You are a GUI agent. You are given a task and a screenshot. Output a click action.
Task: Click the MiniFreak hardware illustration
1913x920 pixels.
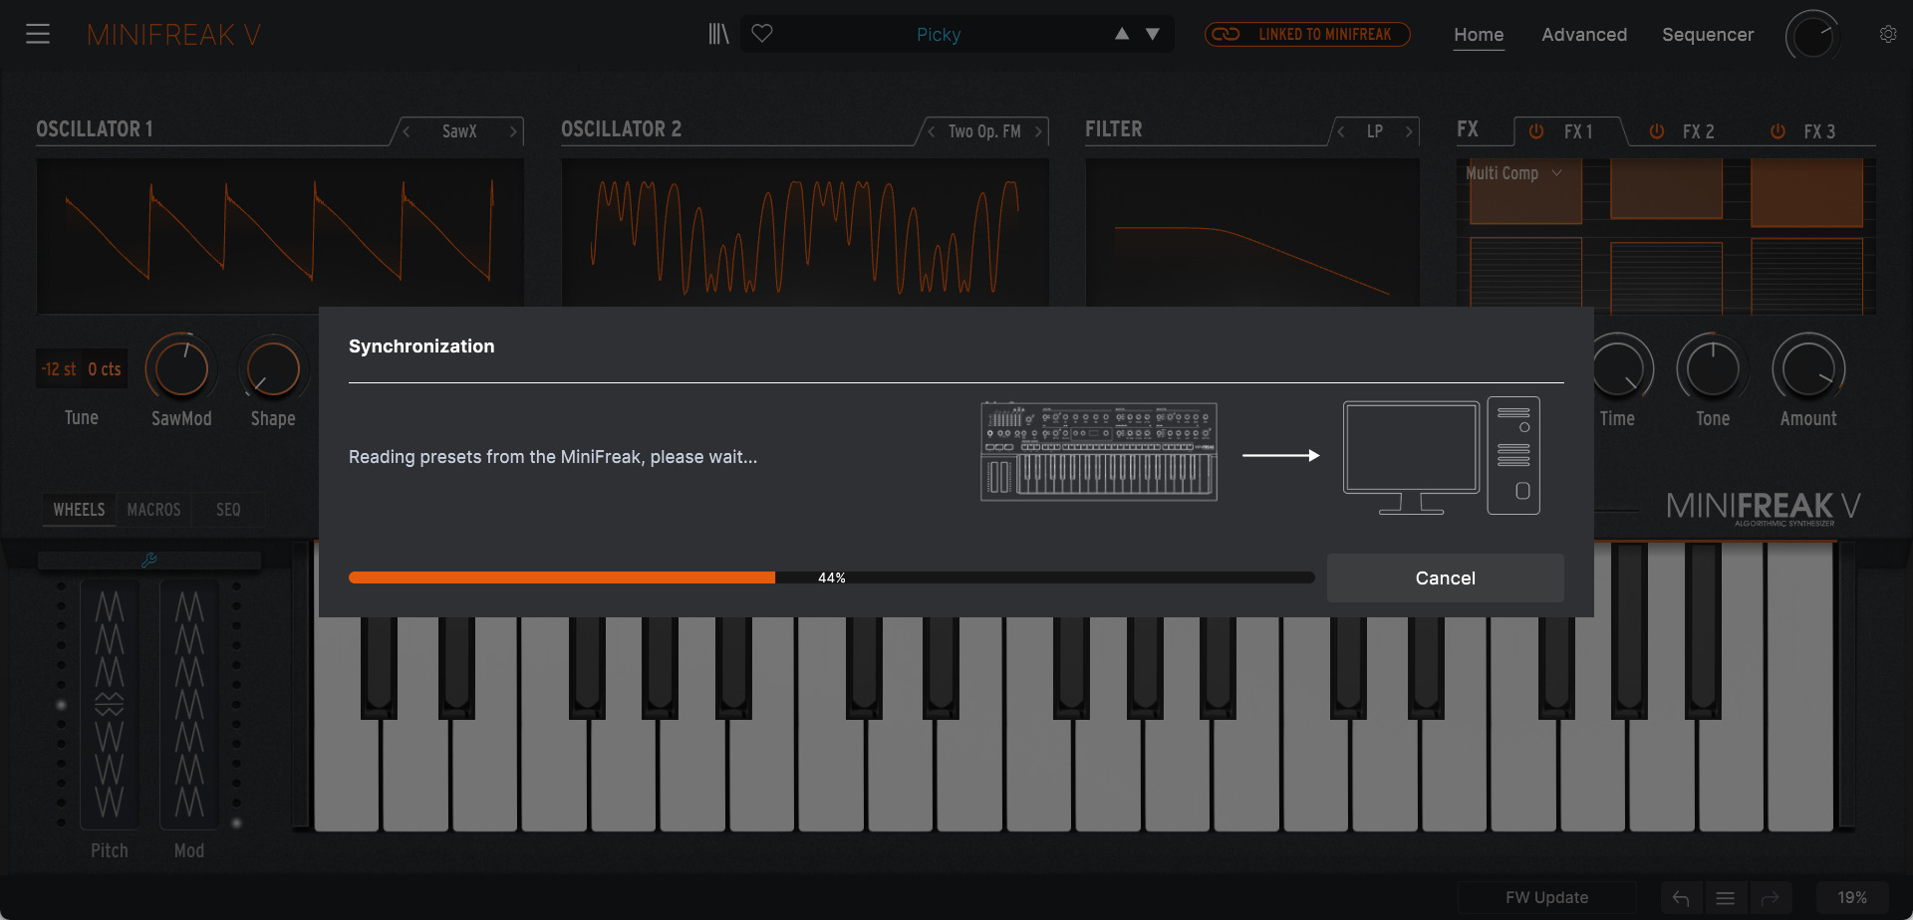[x=1099, y=451]
